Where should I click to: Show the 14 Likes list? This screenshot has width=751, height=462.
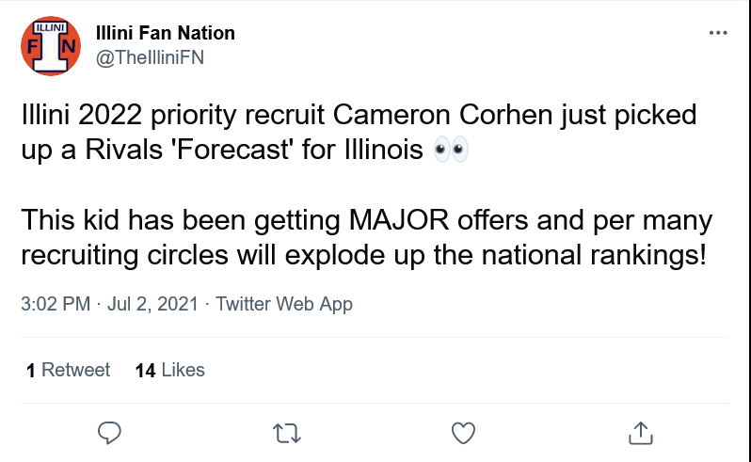click(x=170, y=370)
